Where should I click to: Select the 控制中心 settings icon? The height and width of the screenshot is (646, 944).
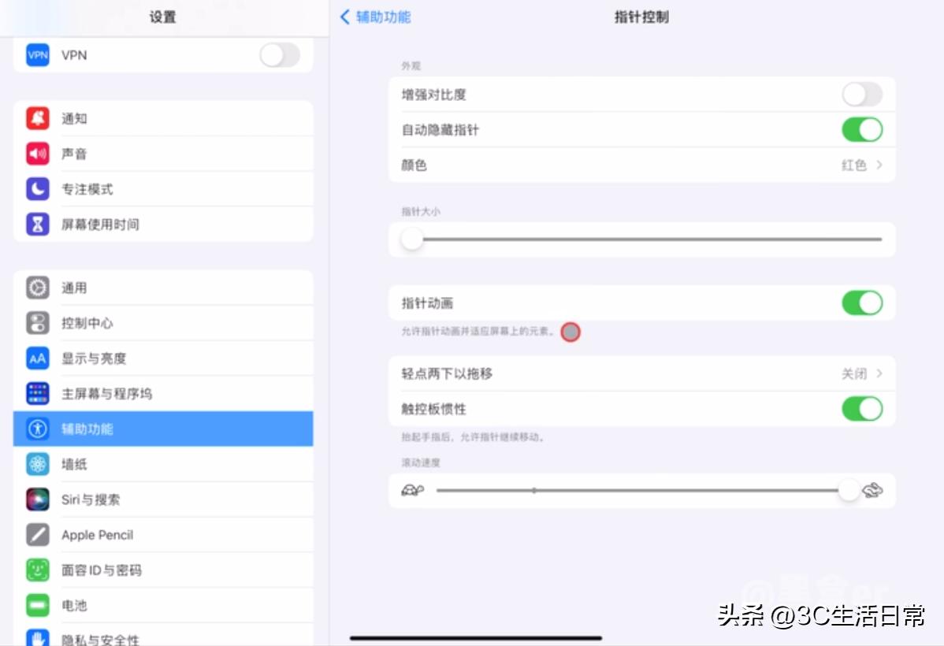coord(37,323)
